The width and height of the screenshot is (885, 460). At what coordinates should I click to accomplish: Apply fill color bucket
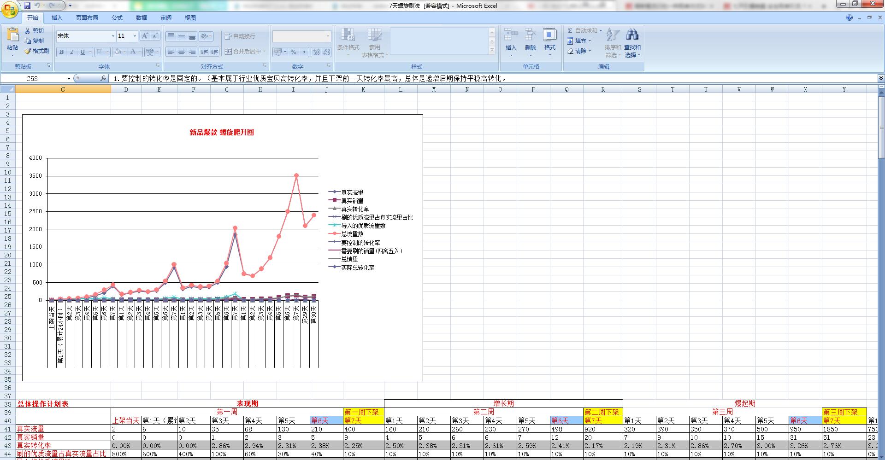pyautogui.click(x=118, y=52)
